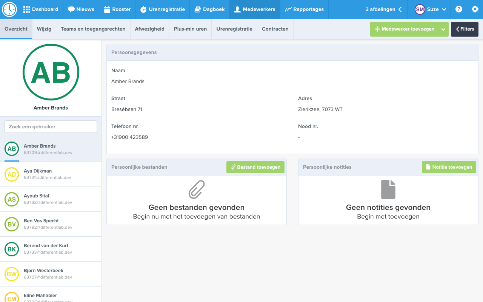Open the Nieuws section
This screenshot has height=302, width=483.
(x=81, y=9)
